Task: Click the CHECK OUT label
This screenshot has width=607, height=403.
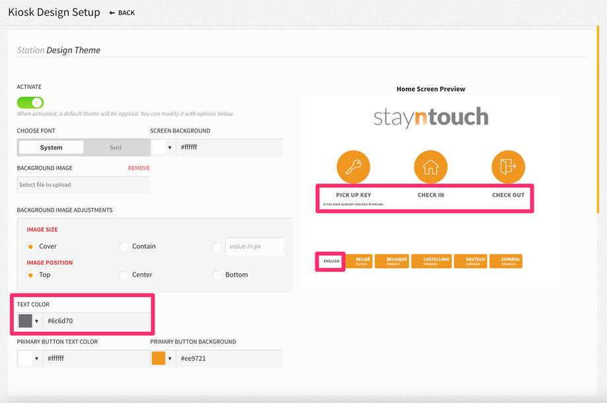Action: [508, 195]
